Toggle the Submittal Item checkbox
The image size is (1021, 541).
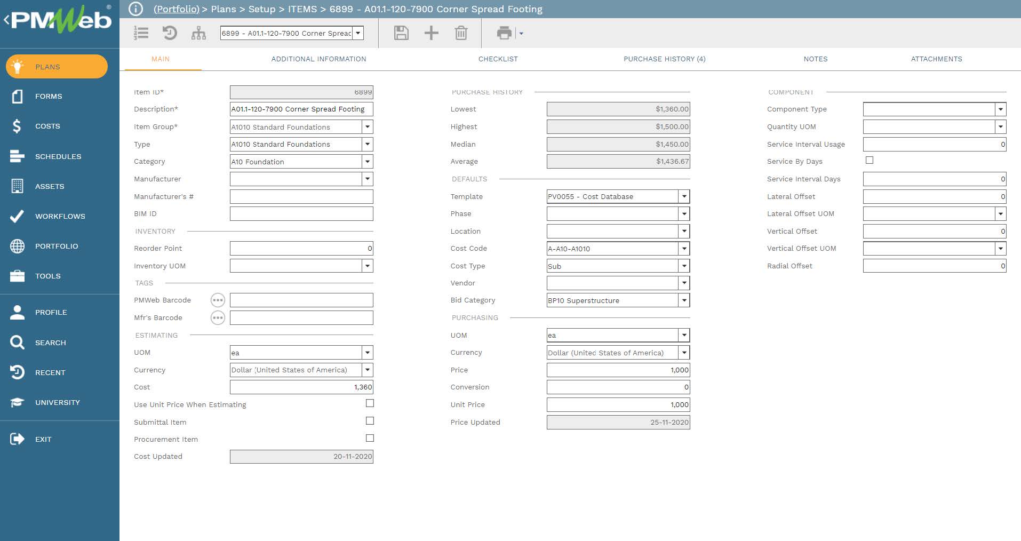click(x=370, y=421)
